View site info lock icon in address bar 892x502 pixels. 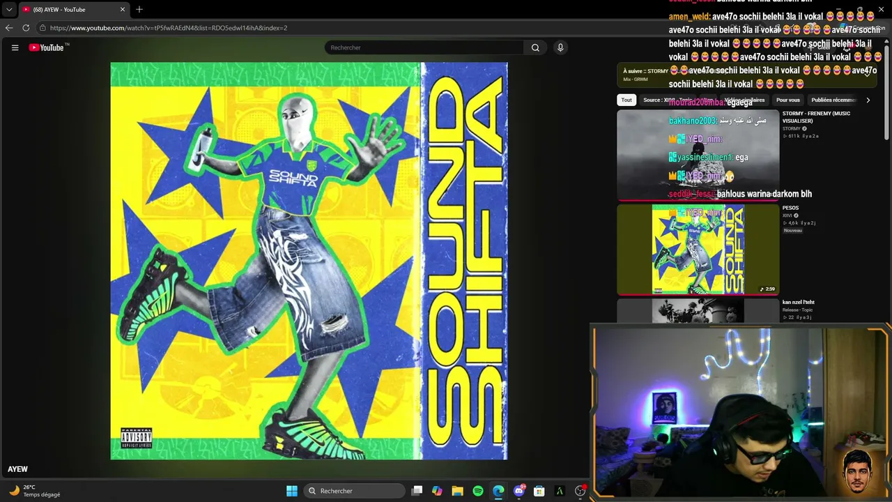43,28
